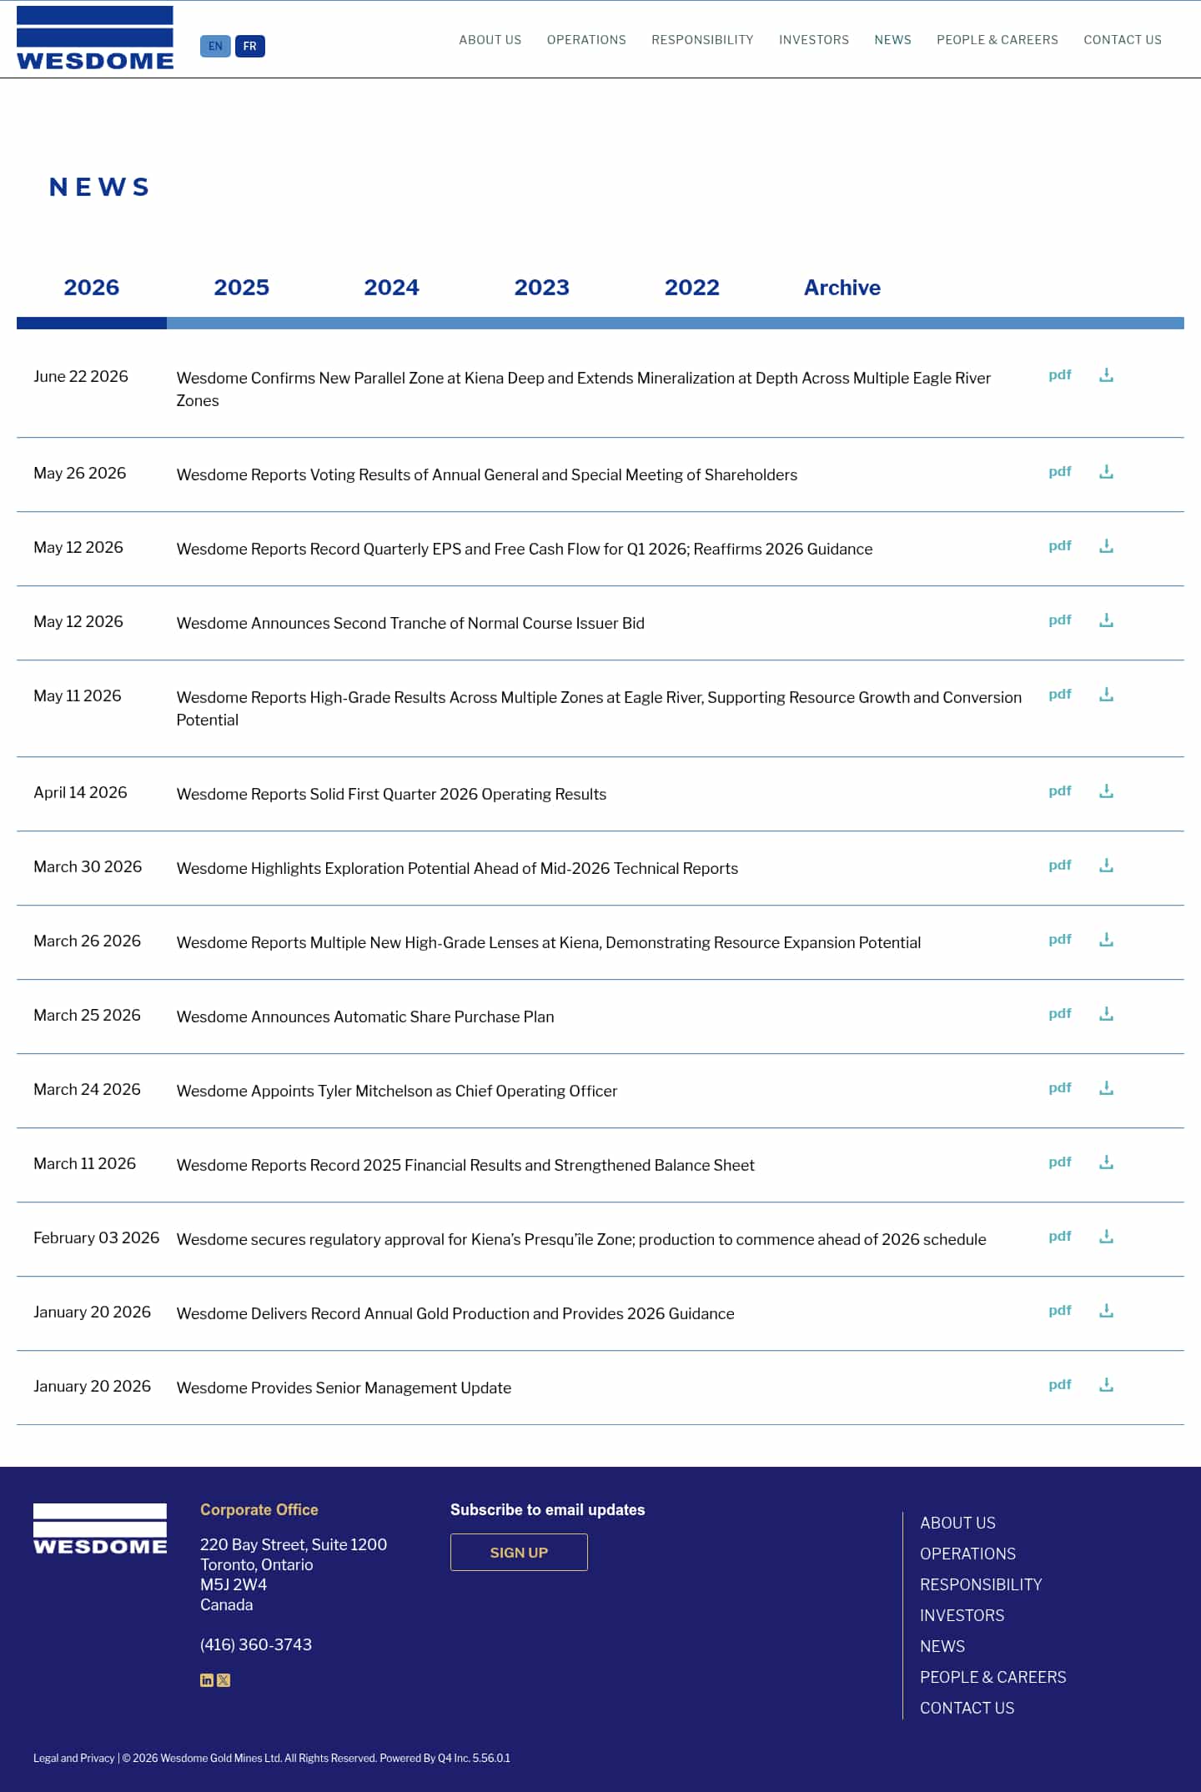Open headline about Tyler Mitchelson's appointment

coord(397,1091)
